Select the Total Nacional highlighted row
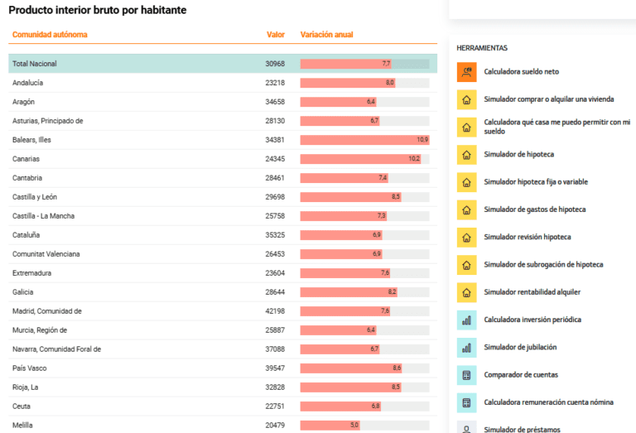The height and width of the screenshot is (433, 636). pos(223,64)
